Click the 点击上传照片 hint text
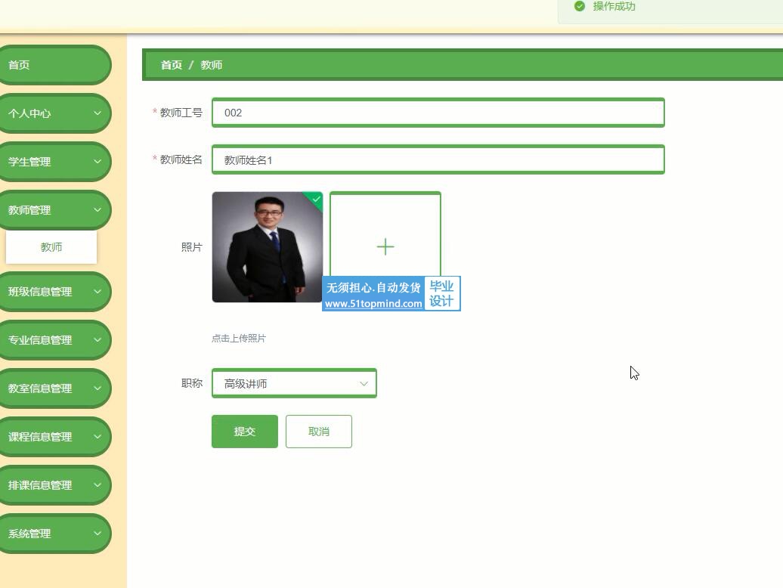The image size is (783, 588). point(239,339)
